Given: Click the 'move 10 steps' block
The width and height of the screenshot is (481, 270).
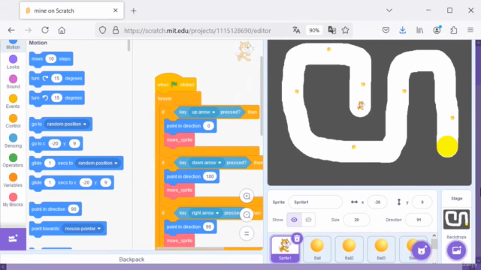Looking at the screenshot, I should 51,58.
